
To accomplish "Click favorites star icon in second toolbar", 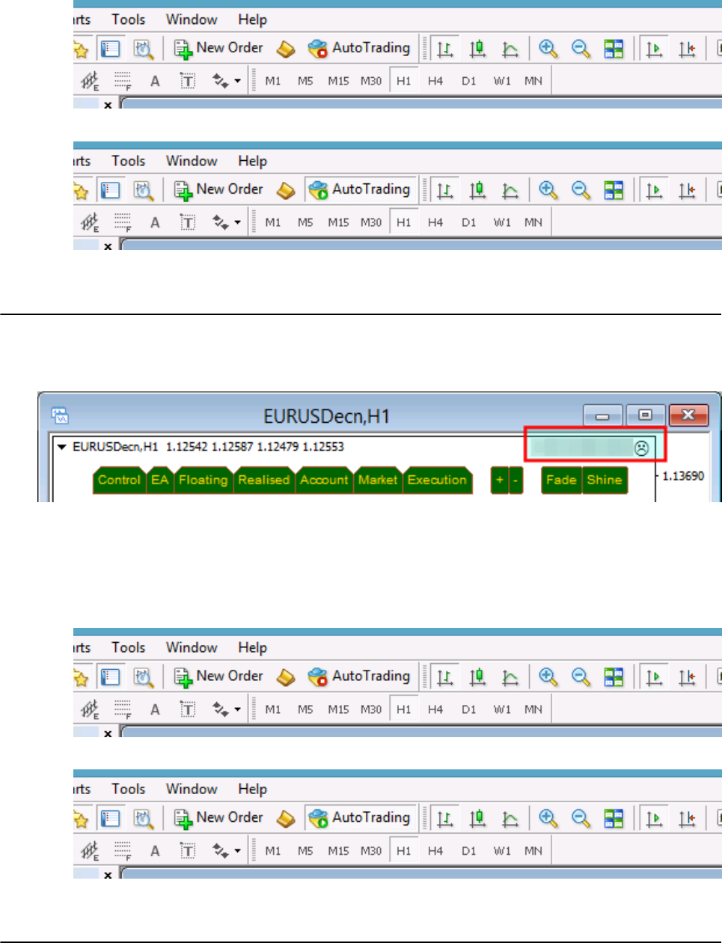I will pyautogui.click(x=80, y=192).
